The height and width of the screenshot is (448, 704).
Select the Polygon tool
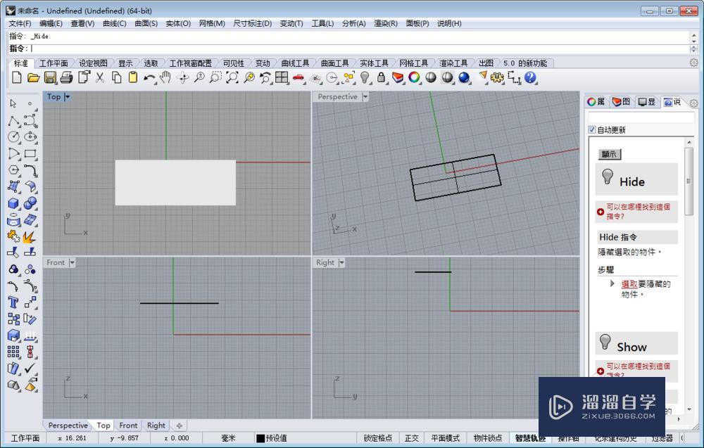click(x=13, y=170)
